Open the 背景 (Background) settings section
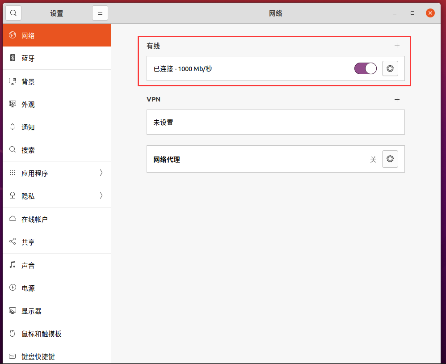The height and width of the screenshot is (364, 446). coord(28,81)
